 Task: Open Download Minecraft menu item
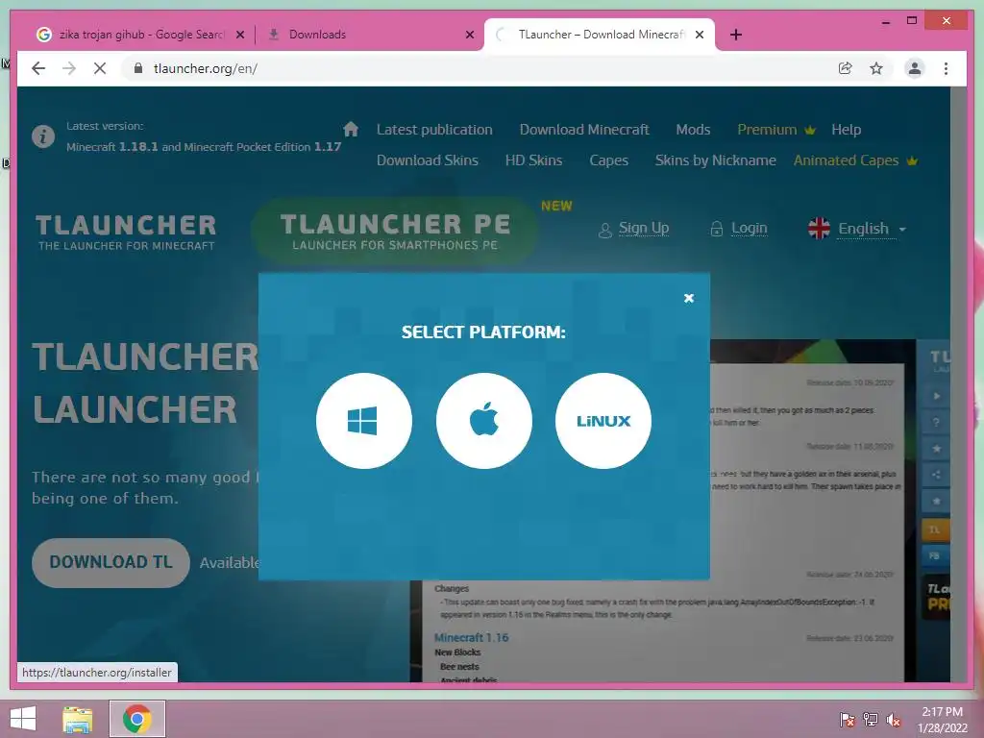tap(584, 130)
